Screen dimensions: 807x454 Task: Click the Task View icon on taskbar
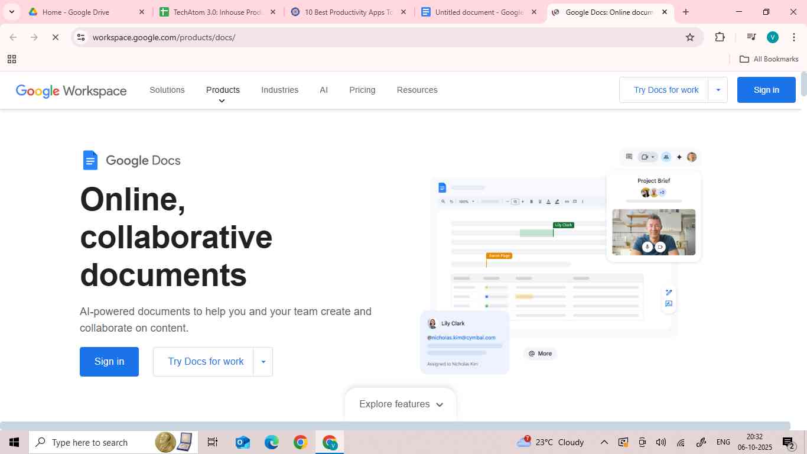pos(212,442)
